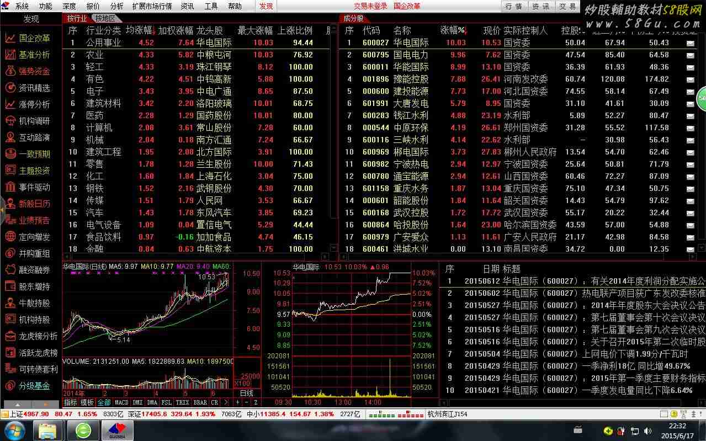Switch to the 发现 top tab
The height and width of the screenshot is (441, 706).
click(x=266, y=6)
